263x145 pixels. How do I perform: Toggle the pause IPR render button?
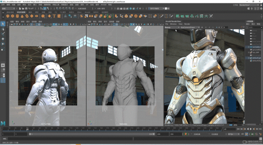coord(140,8)
